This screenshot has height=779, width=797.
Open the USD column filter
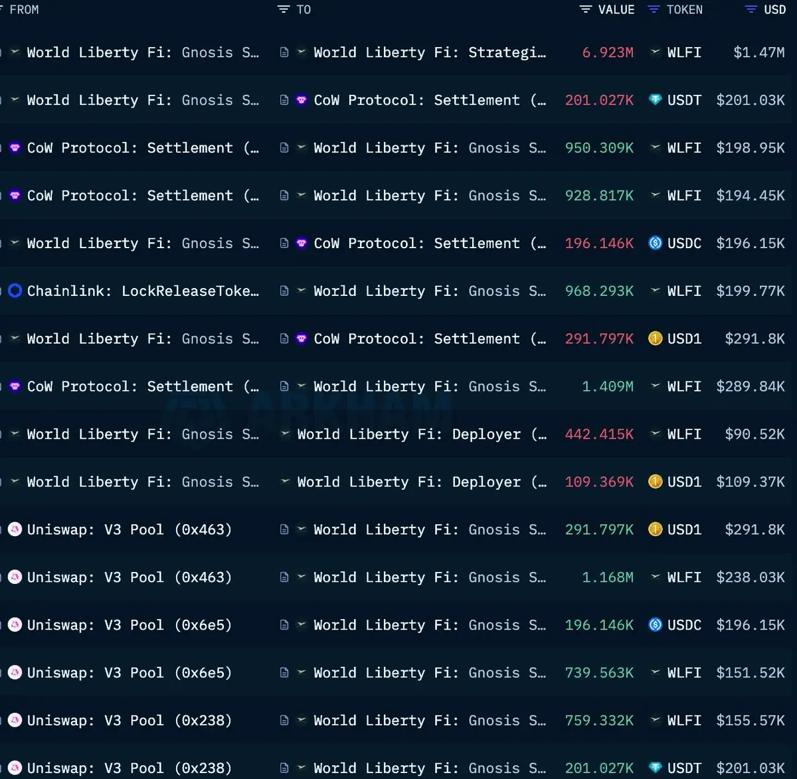[751, 9]
